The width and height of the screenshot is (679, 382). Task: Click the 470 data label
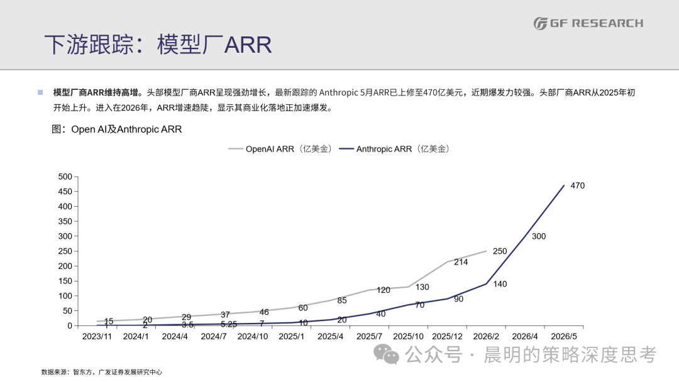(x=577, y=185)
